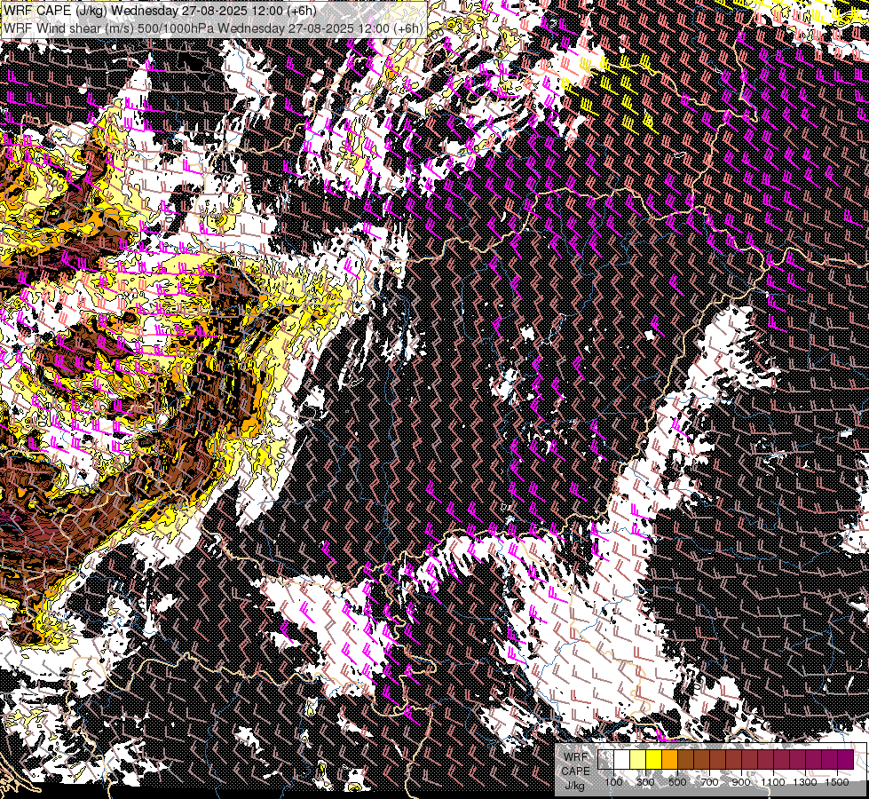Click the 700 legend tick label
869x799 pixels.
point(709,782)
